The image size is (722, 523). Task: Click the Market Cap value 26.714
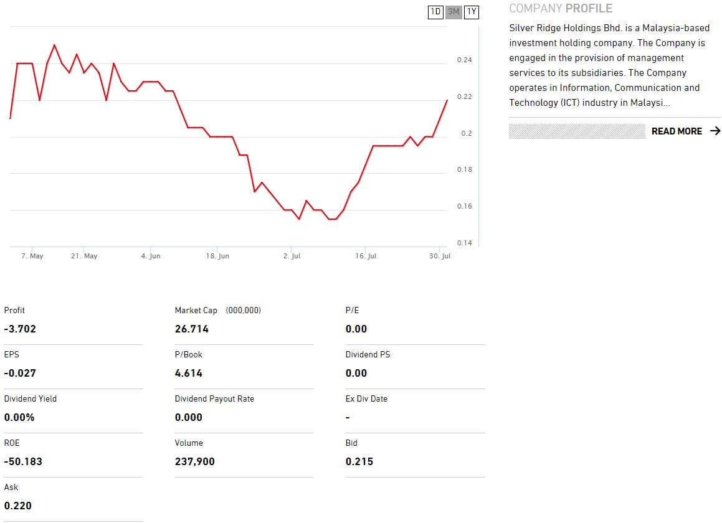pos(192,329)
